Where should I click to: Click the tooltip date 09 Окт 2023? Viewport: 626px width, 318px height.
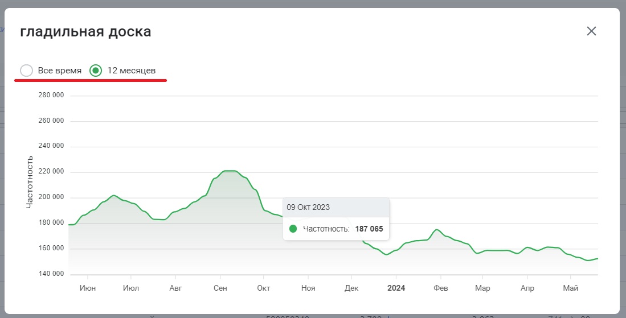308,207
